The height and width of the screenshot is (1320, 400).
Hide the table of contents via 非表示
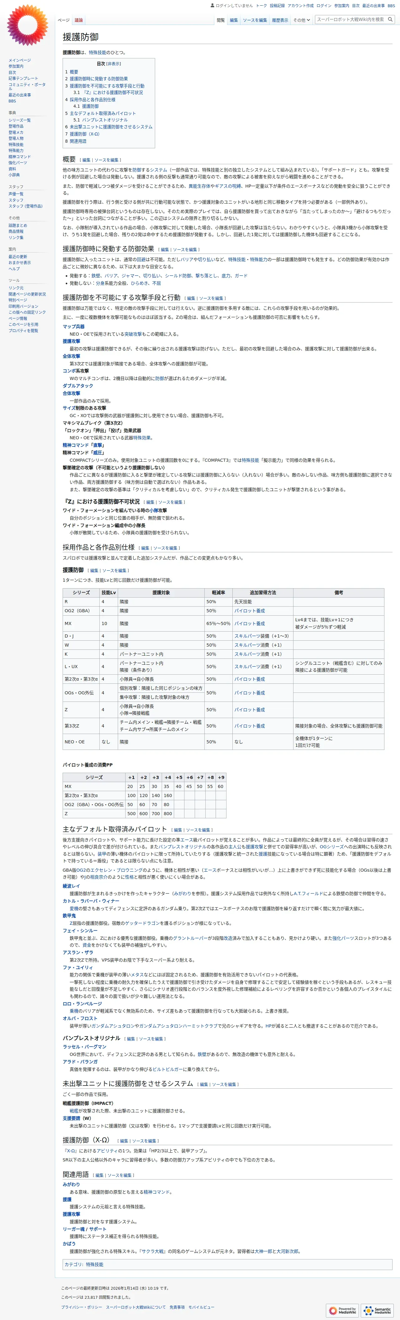click(x=114, y=64)
